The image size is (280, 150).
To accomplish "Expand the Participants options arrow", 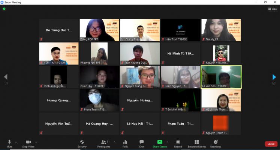I will point(114,142).
